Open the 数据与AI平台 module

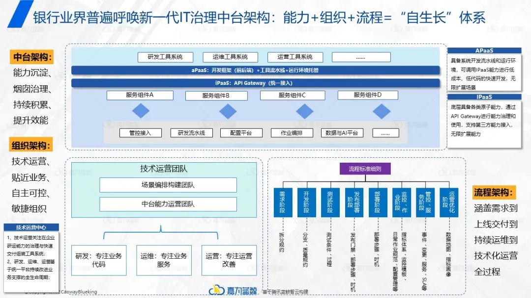(343, 132)
